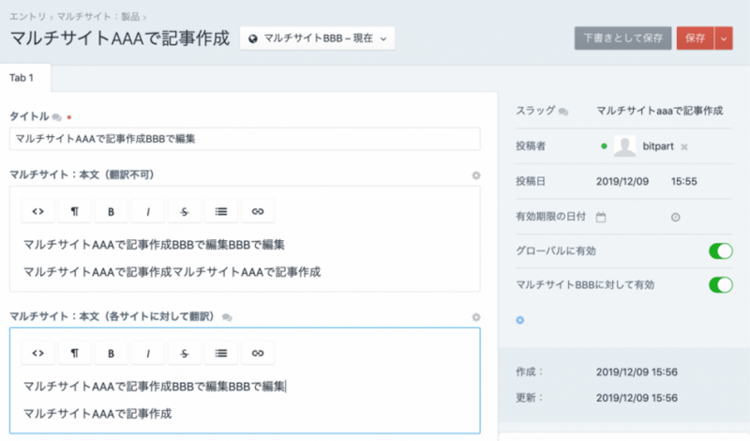Click paragraph format icon in second editor
The width and height of the screenshot is (750, 441).
click(74, 353)
